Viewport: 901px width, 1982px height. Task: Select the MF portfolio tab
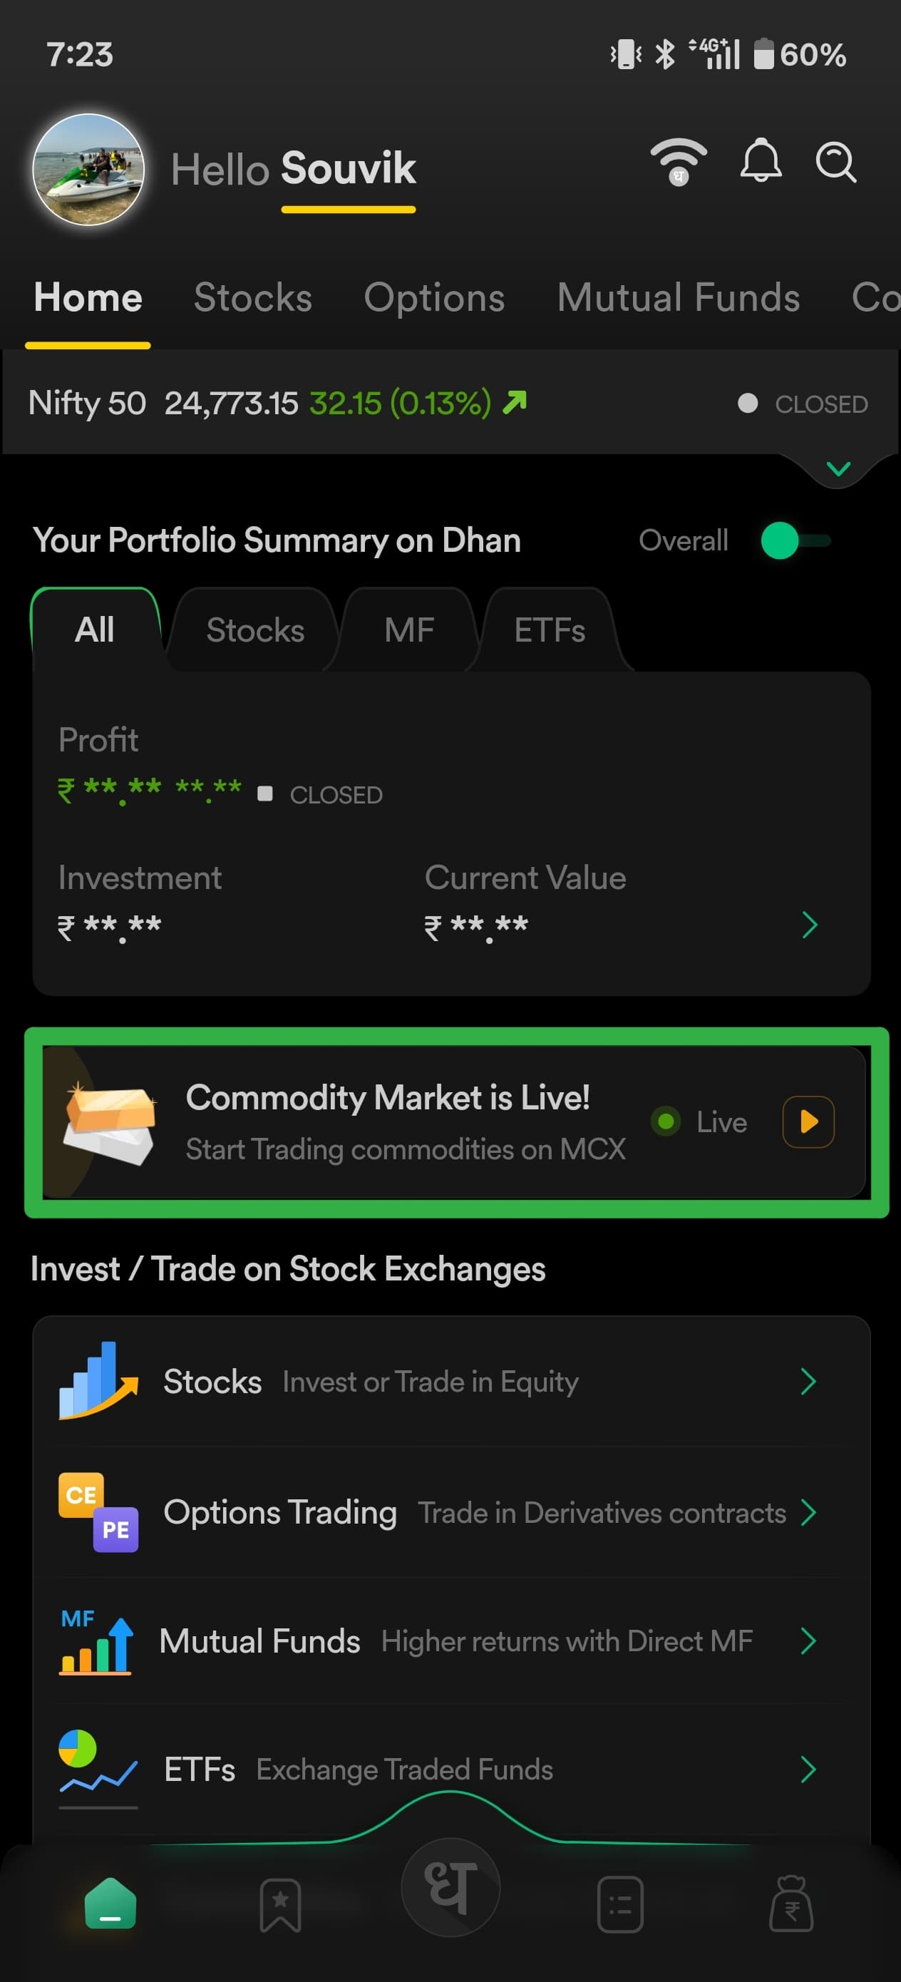[408, 631]
